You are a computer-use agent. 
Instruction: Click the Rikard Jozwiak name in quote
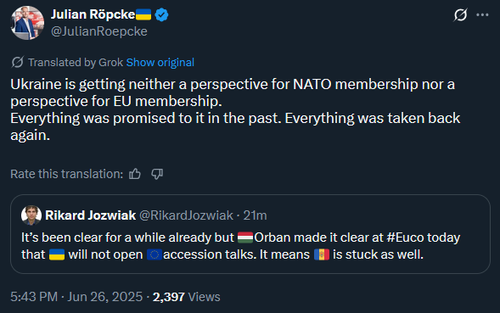click(91, 215)
